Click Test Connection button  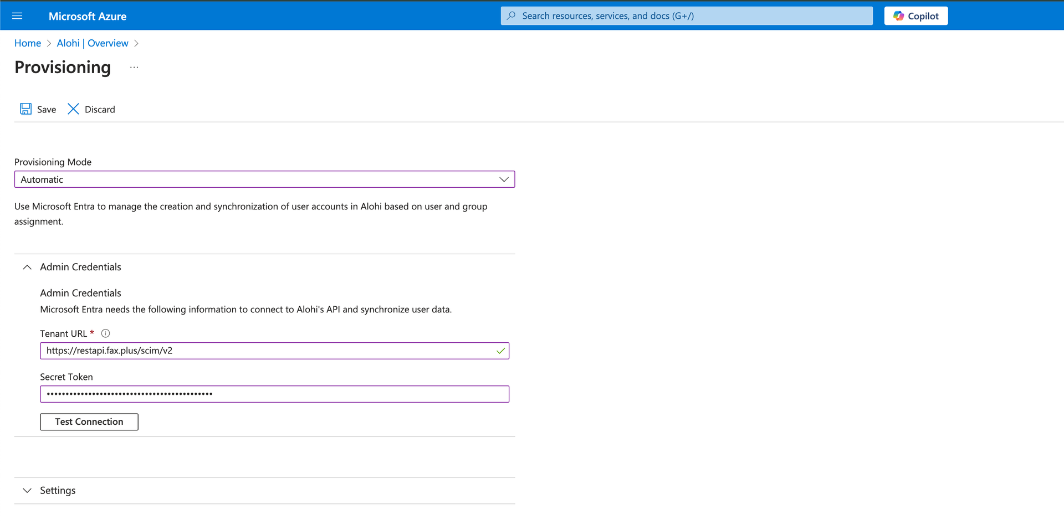[89, 422]
